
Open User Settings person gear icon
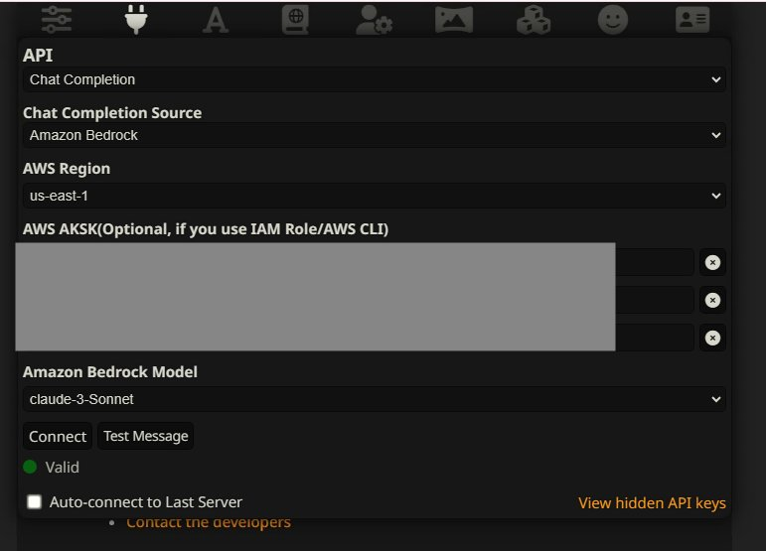pyautogui.click(x=375, y=20)
